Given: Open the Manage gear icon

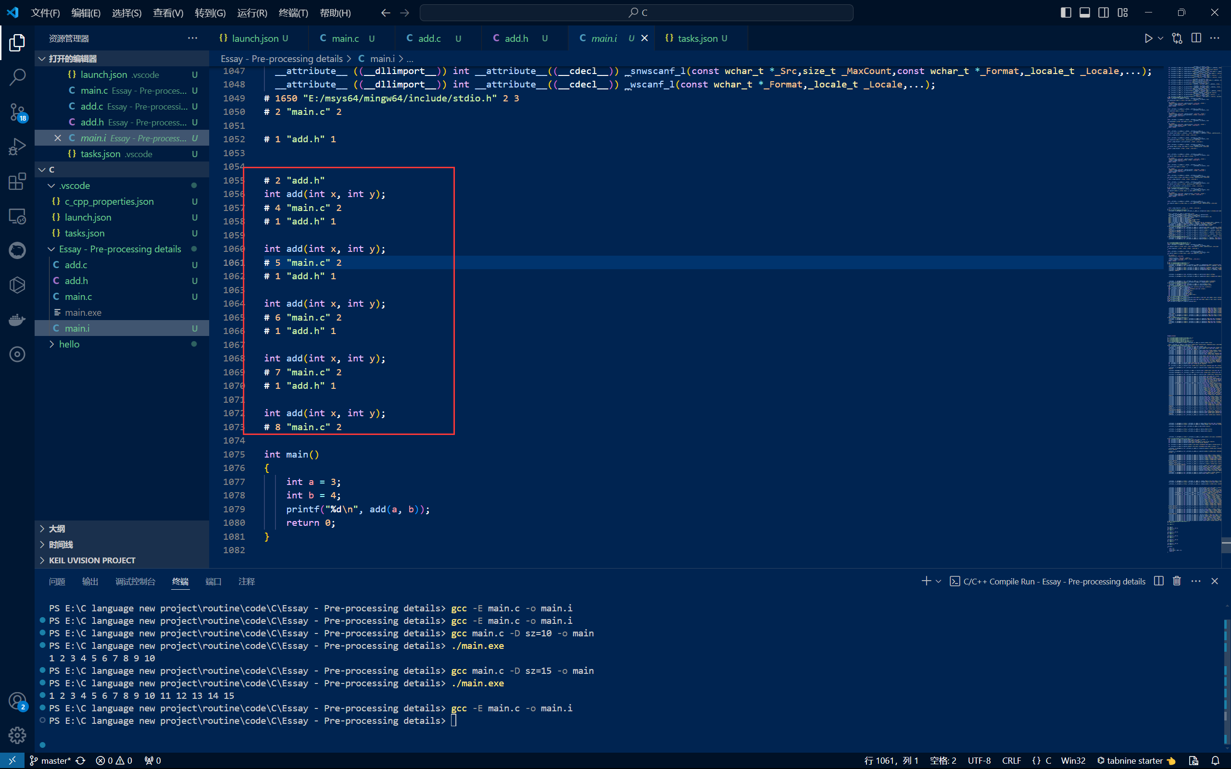Looking at the screenshot, I should [17, 735].
